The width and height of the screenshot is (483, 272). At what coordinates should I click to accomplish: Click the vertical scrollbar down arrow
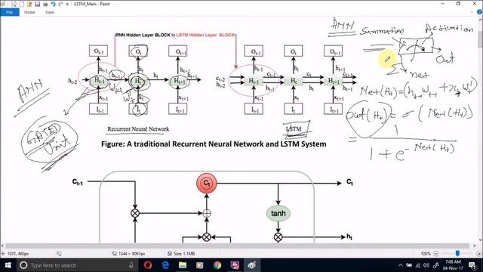tap(480, 240)
